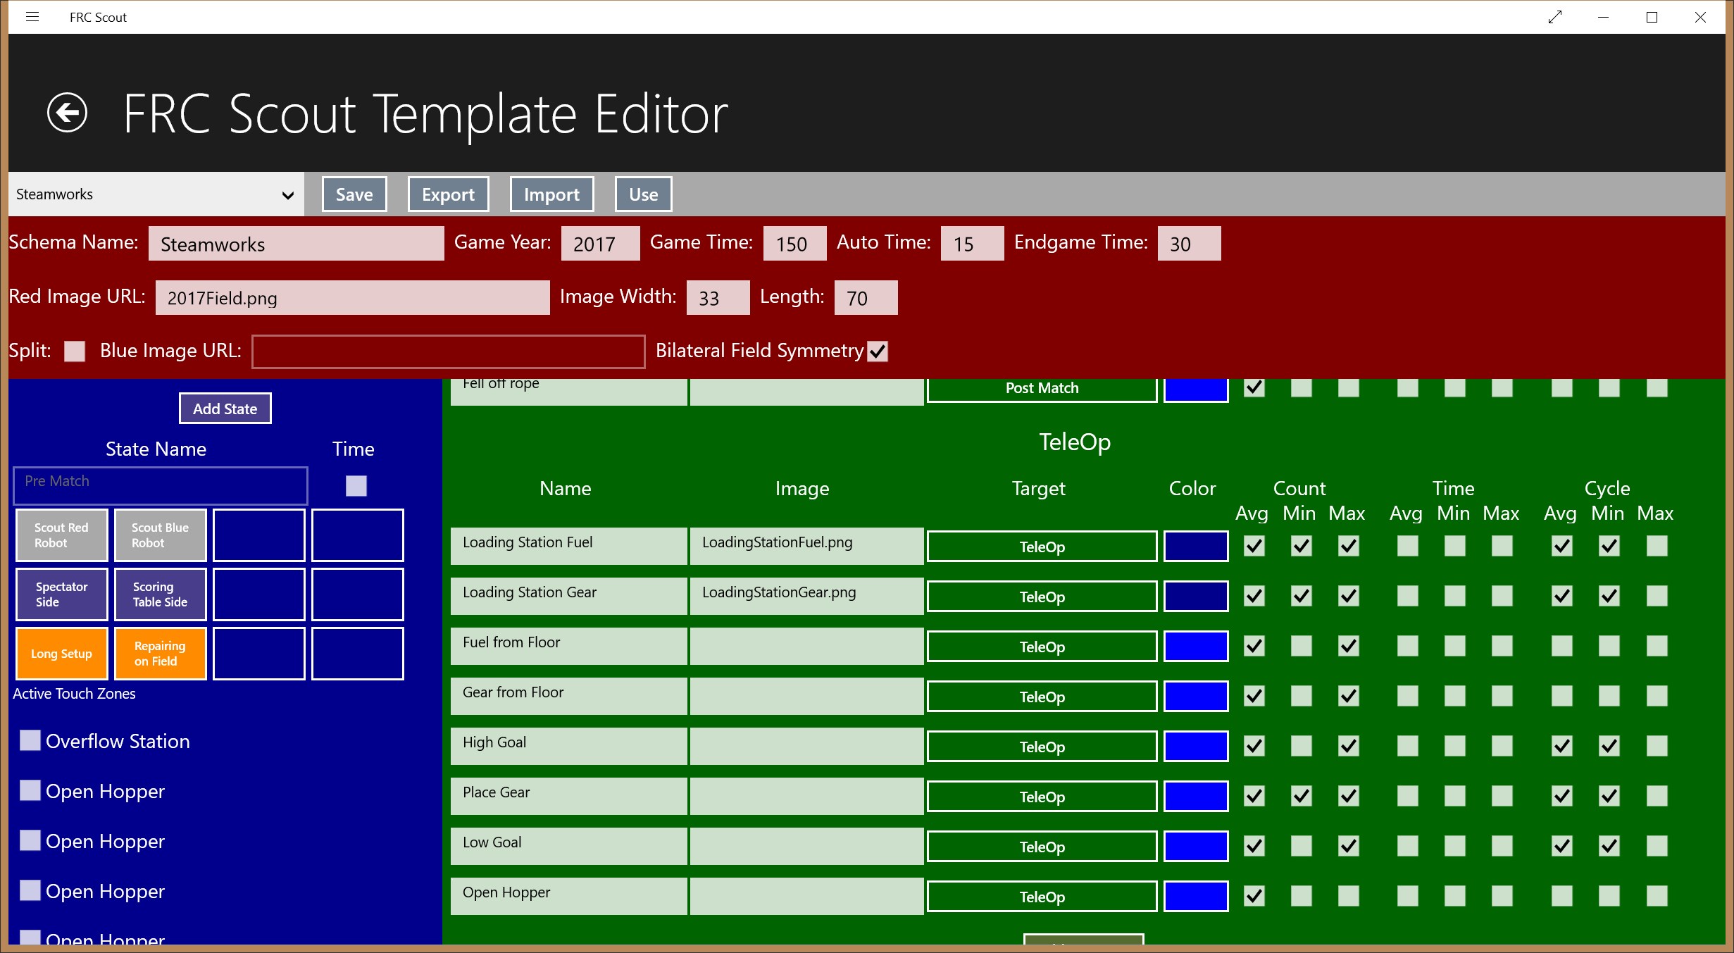
Task: Click the Save button
Action: tap(354, 194)
